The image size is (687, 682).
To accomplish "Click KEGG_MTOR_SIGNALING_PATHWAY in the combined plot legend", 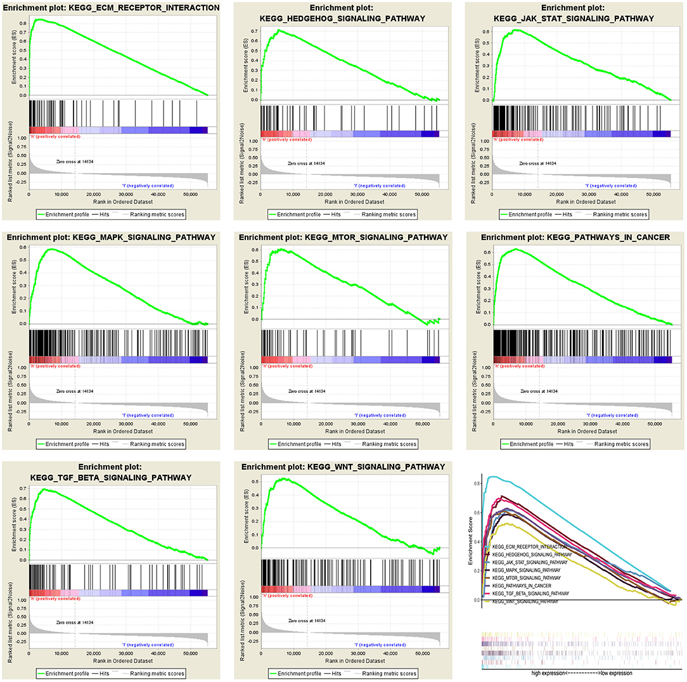I will click(x=526, y=578).
